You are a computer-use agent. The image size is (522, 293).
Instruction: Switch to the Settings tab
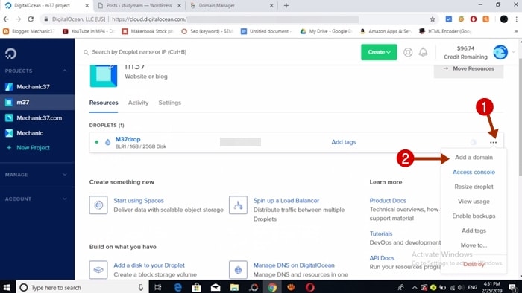[x=170, y=103]
